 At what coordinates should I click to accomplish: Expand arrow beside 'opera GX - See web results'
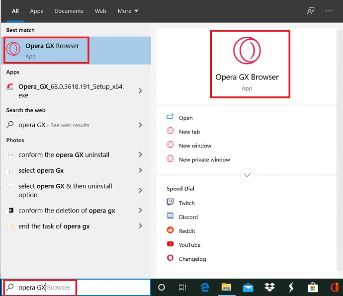(141, 125)
